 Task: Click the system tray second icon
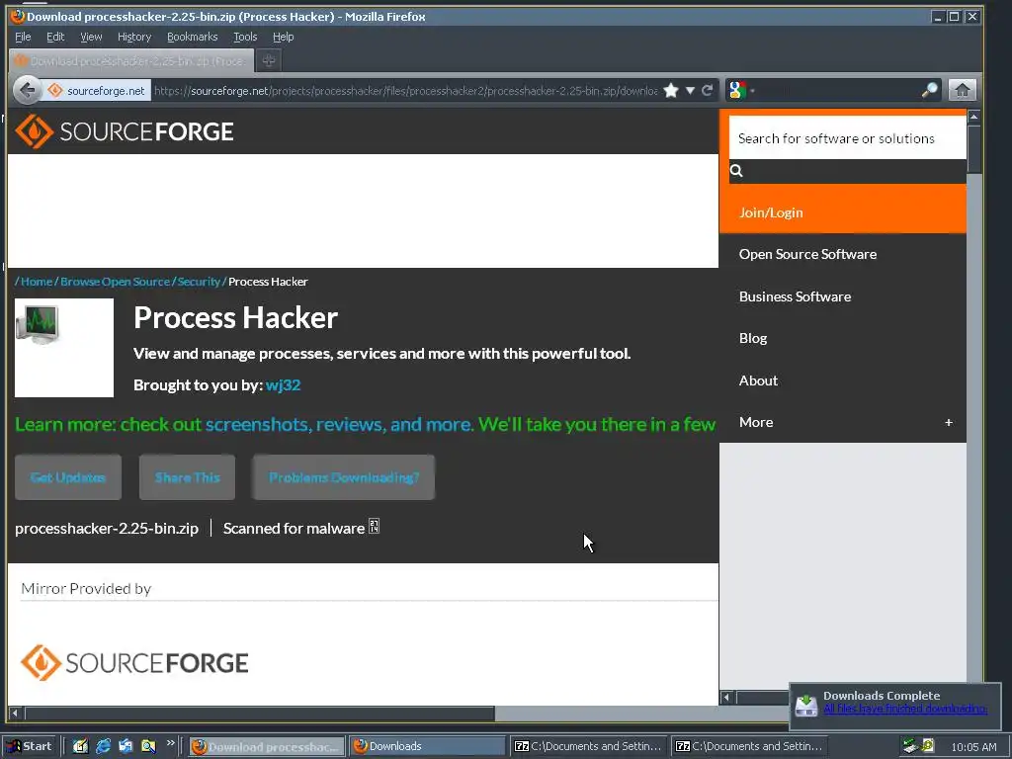coord(928,746)
